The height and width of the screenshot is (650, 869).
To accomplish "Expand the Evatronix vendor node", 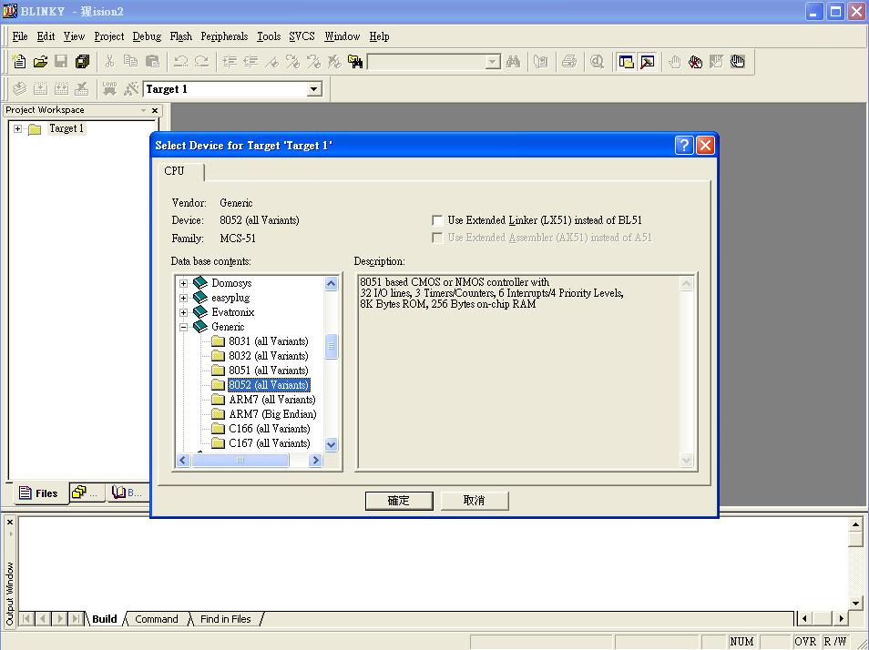I will [184, 312].
